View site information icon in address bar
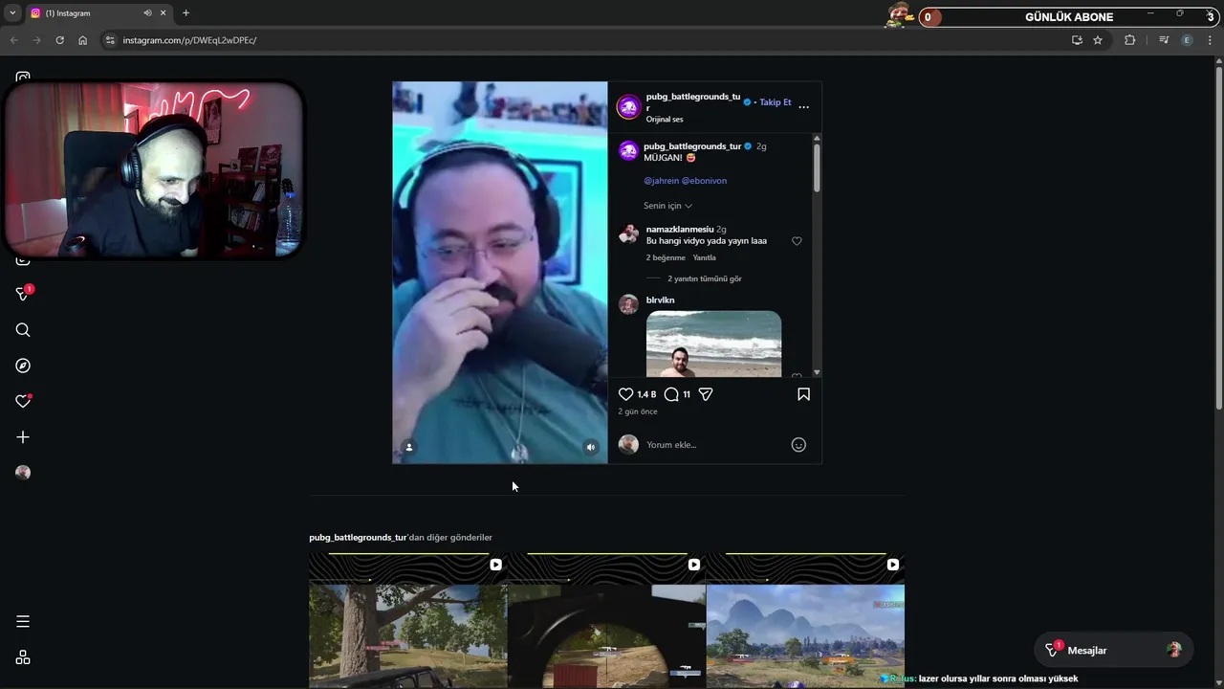Image resolution: width=1224 pixels, height=689 pixels. (x=110, y=40)
